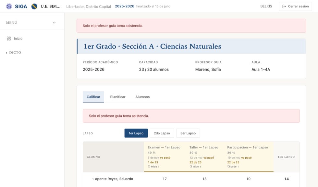Click the Mide 1 icon under Taller

click(x=191, y=167)
